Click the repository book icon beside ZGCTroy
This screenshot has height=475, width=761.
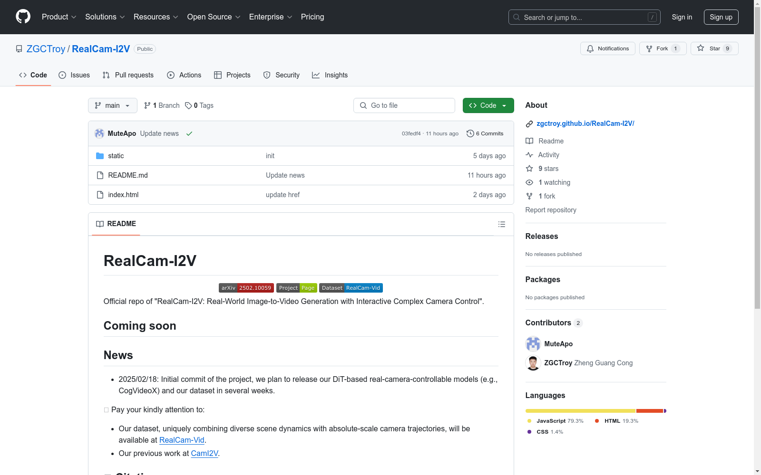[x=19, y=49]
